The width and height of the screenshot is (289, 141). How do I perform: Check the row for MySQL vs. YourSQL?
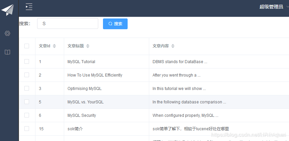click(27, 102)
